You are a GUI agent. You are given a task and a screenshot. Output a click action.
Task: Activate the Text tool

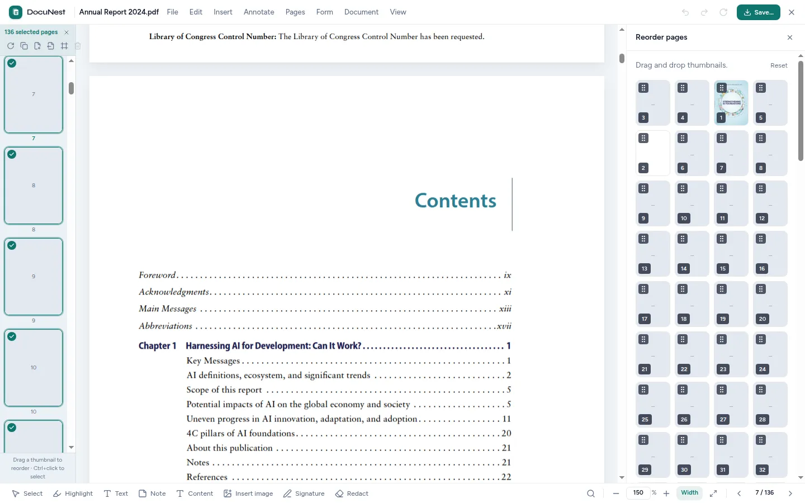[116, 493]
